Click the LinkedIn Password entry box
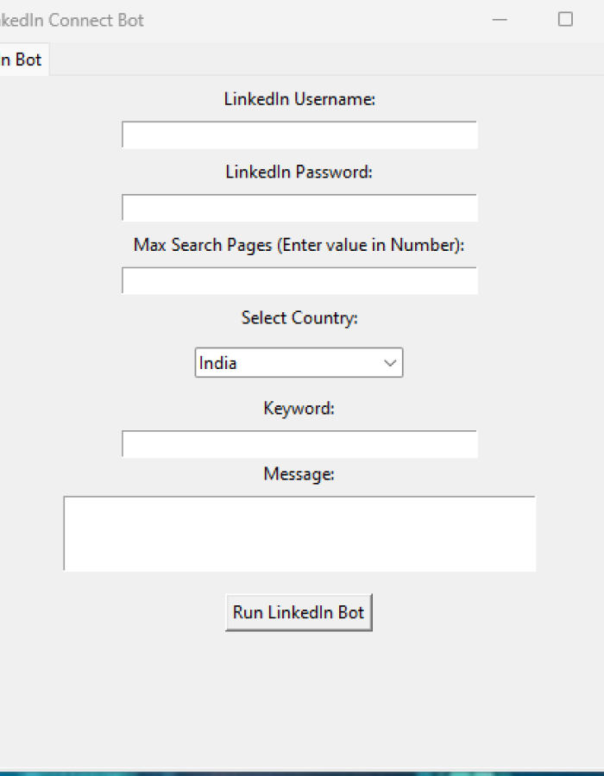Image resolution: width=604 pixels, height=776 pixels. click(x=299, y=208)
